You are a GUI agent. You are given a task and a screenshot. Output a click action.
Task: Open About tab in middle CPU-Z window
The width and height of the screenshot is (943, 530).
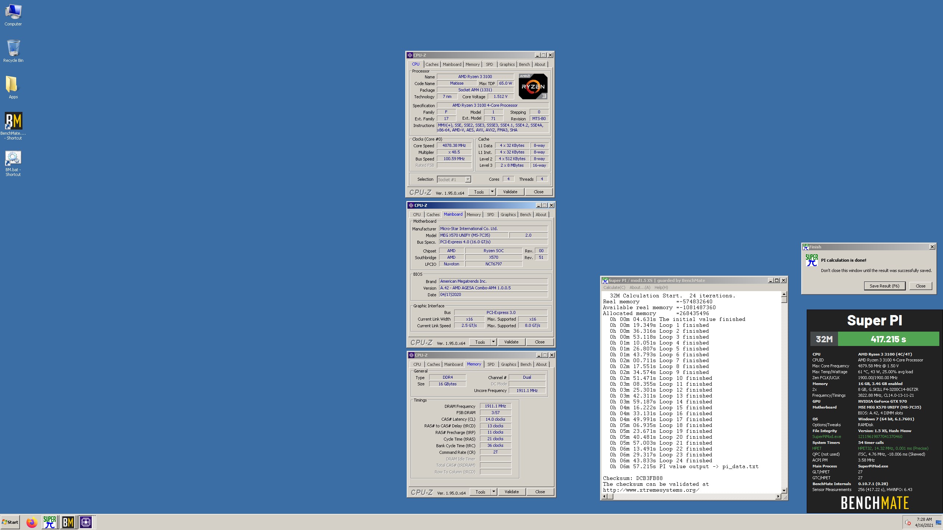click(x=541, y=215)
